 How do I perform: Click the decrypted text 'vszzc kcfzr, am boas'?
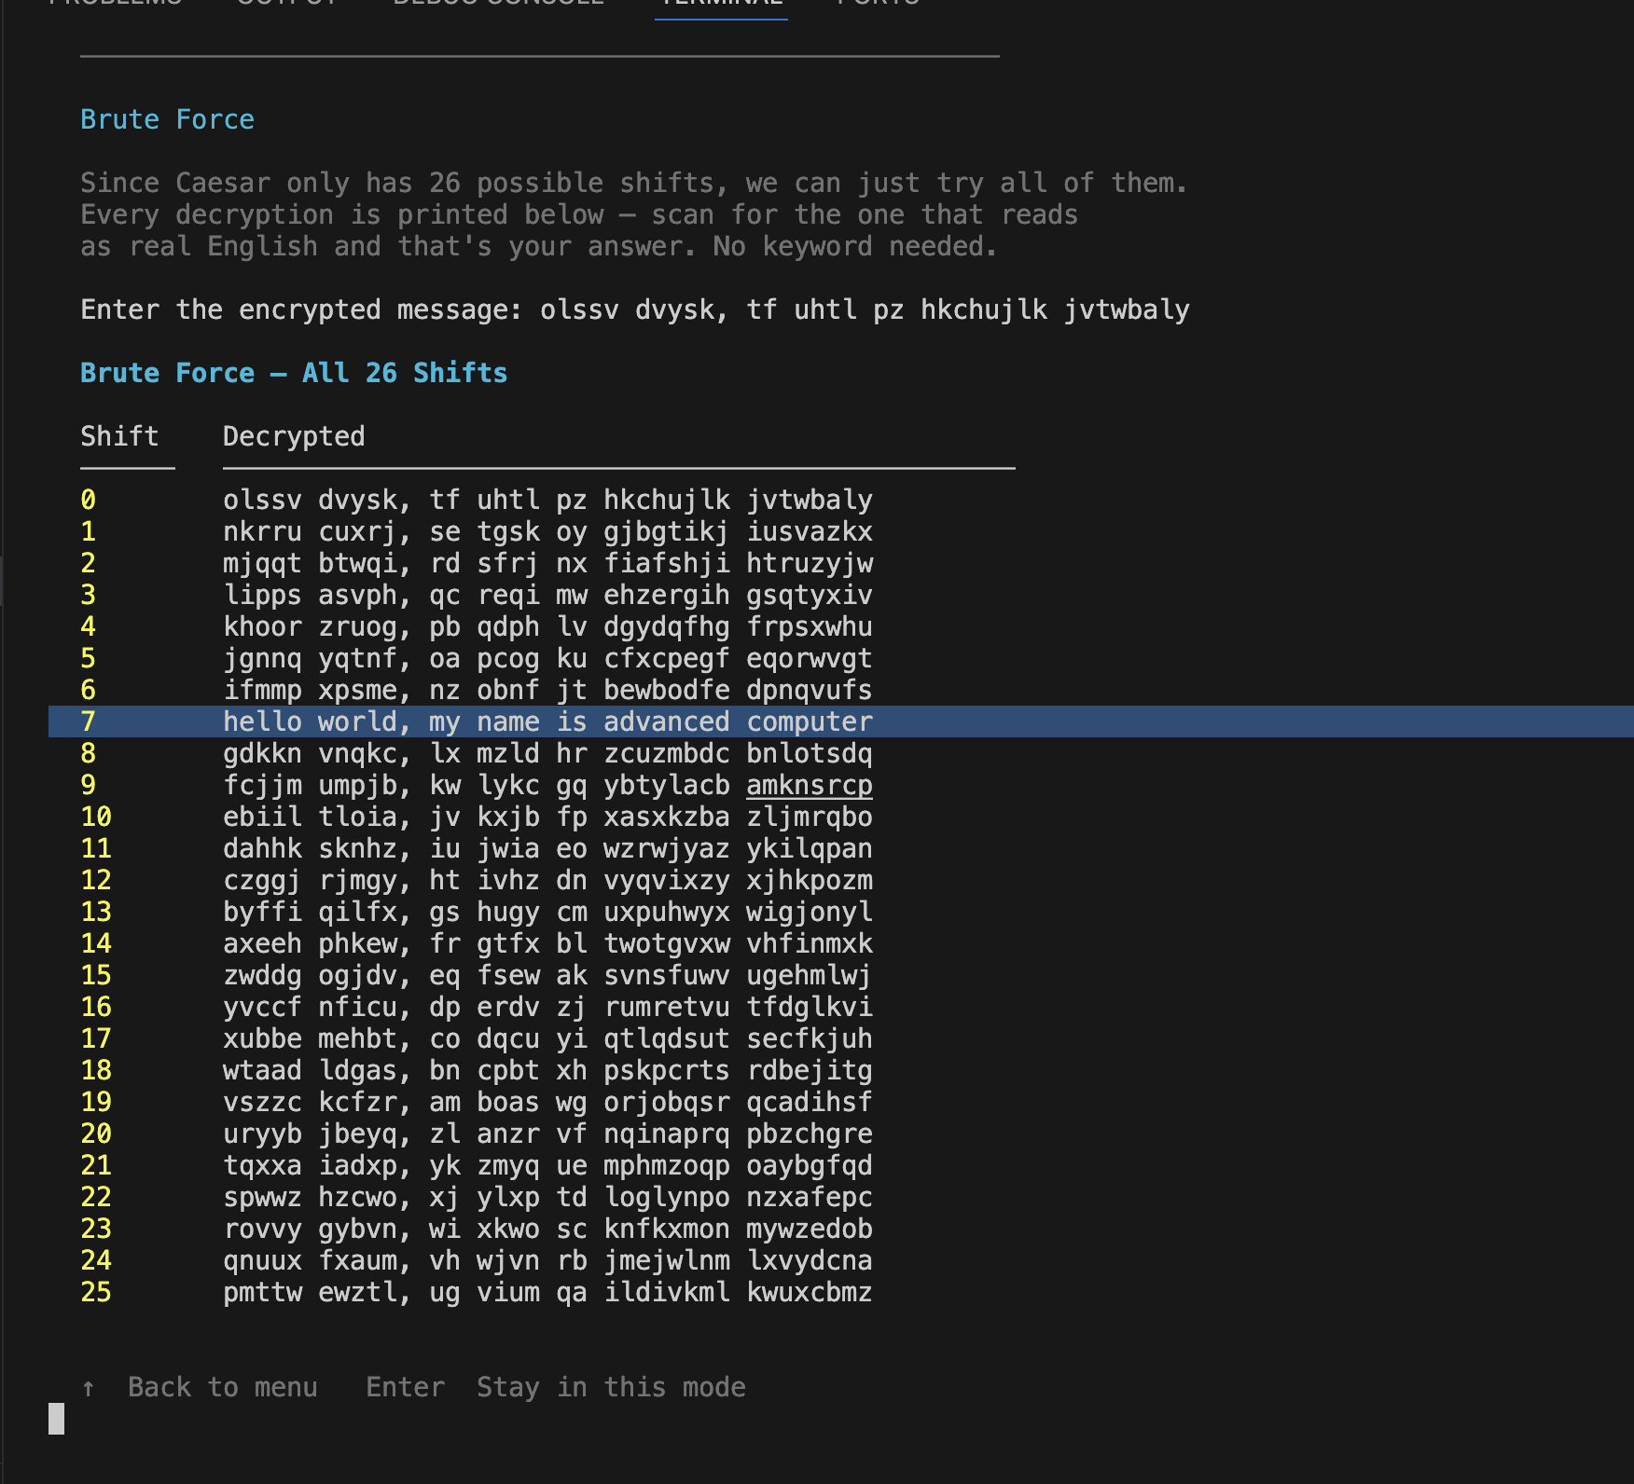381,1102
